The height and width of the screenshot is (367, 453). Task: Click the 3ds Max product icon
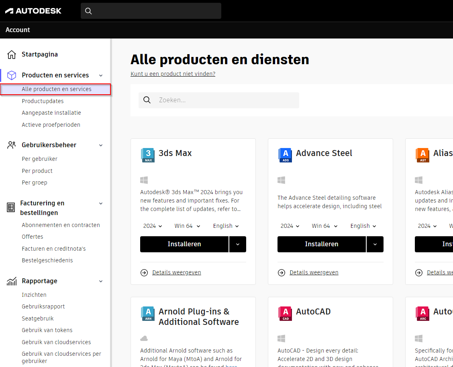[148, 155]
